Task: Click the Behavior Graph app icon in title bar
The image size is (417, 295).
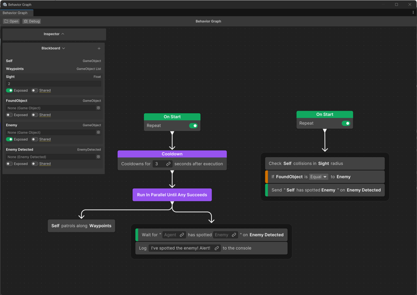Action: 5,5
